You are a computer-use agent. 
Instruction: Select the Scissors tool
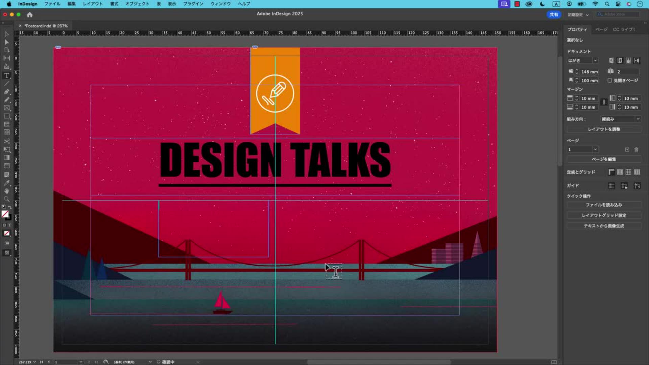tap(6, 141)
